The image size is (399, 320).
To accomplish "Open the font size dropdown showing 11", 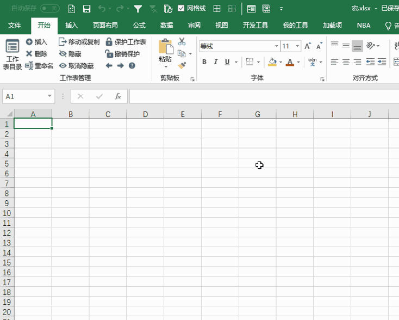I will (x=297, y=46).
